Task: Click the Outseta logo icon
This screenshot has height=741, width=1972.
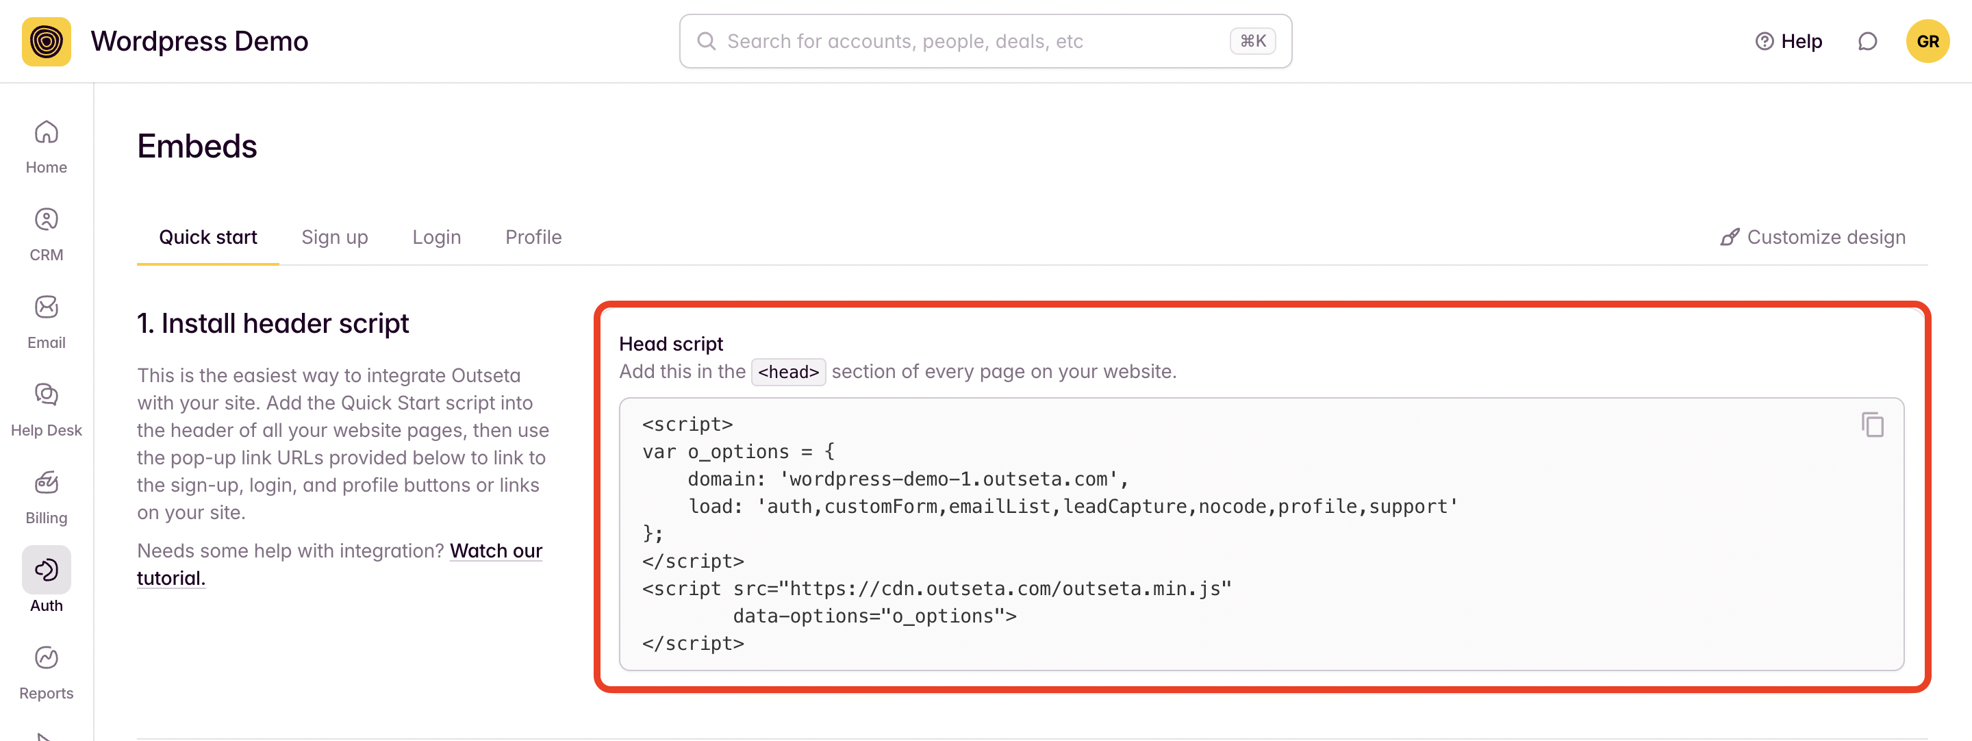Action: coord(46,41)
